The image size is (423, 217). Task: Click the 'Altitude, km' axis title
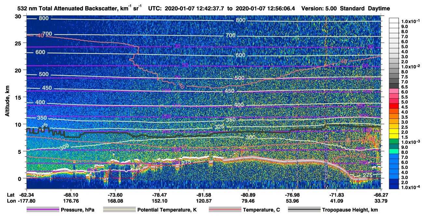[7, 101]
